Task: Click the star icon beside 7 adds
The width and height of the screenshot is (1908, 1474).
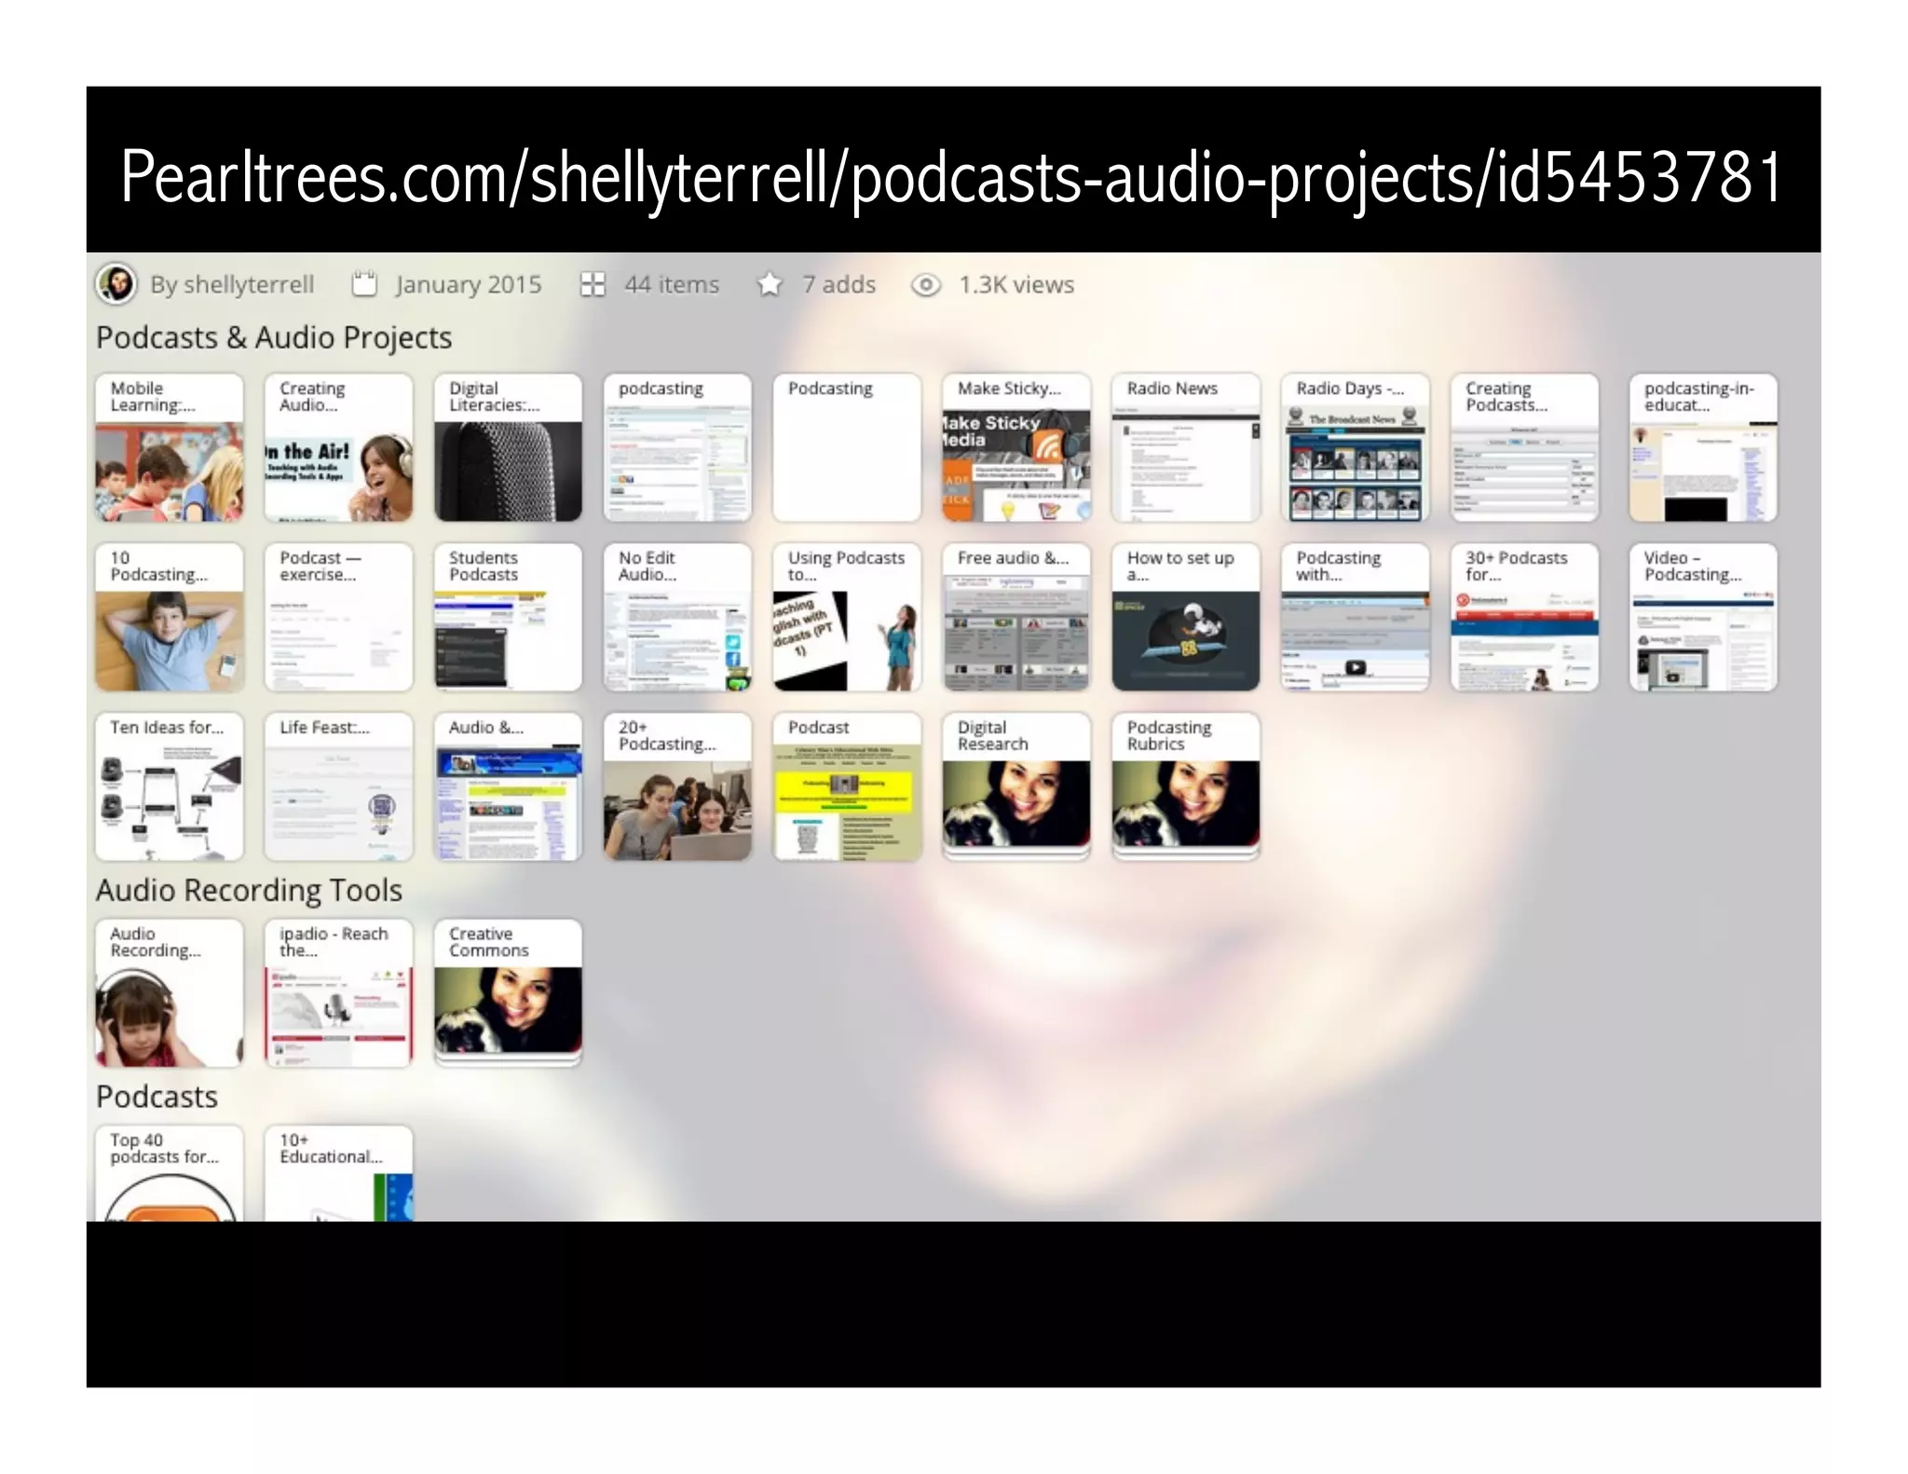Action: coord(770,284)
